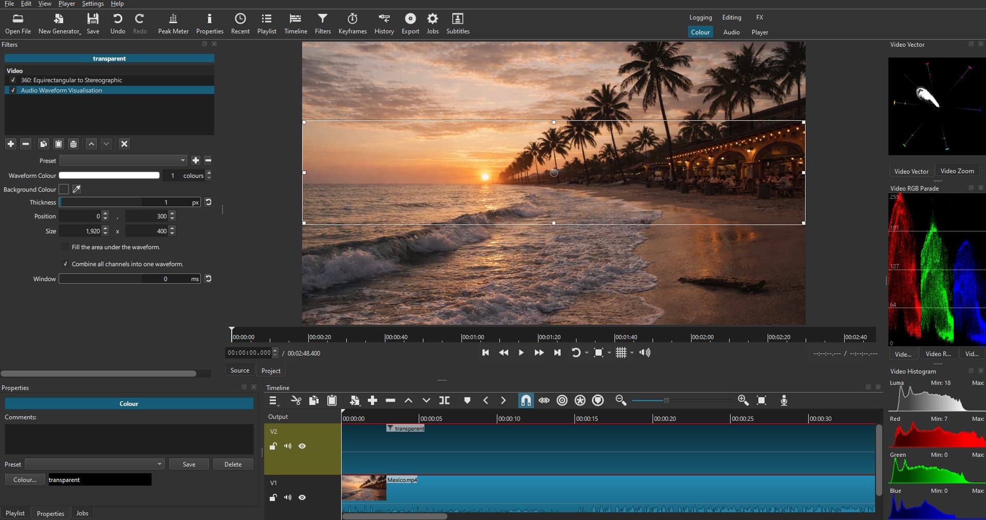Image resolution: width=986 pixels, height=520 pixels.
Task: Open the grid options dropdown arrow
Action: coord(632,352)
